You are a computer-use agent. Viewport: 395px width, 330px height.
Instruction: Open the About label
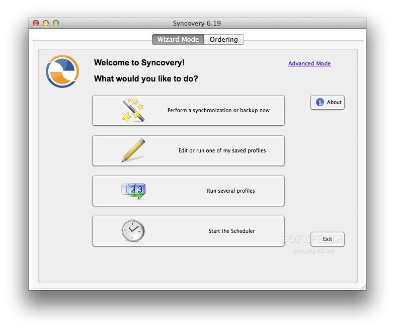click(334, 102)
